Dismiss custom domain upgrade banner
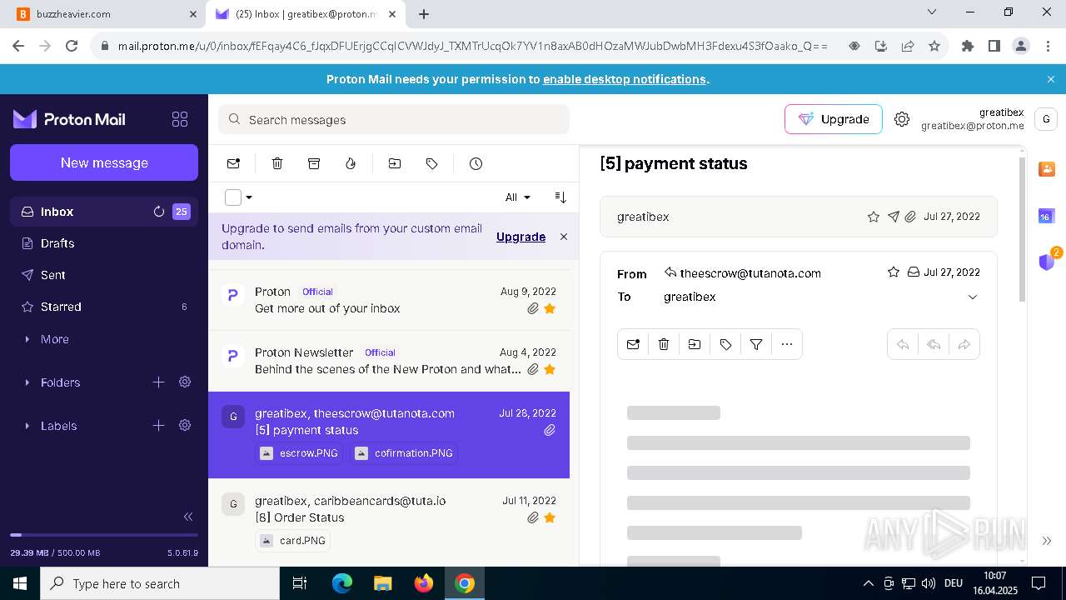The height and width of the screenshot is (600, 1066). point(564,237)
